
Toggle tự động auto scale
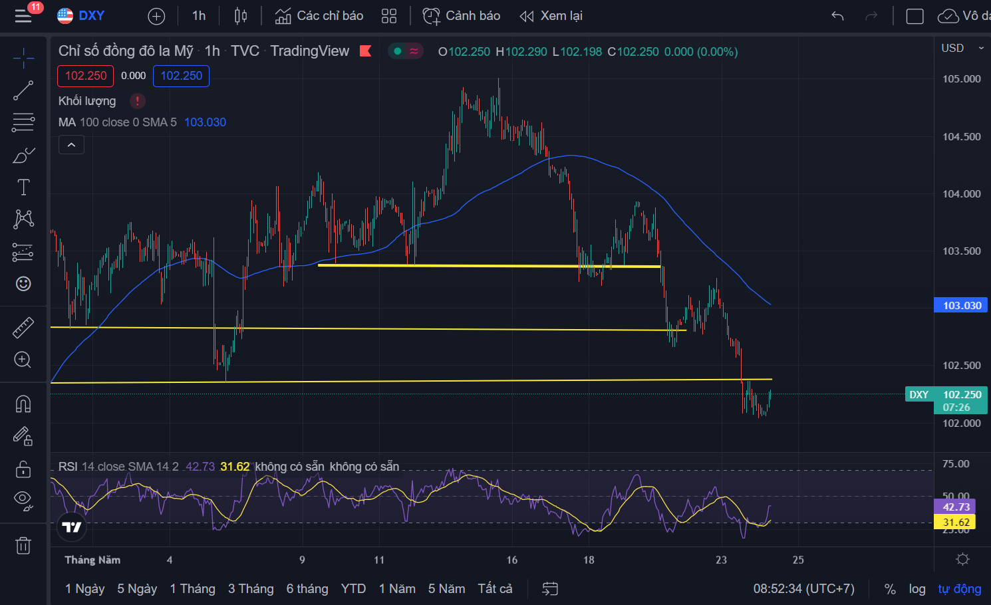[959, 589]
